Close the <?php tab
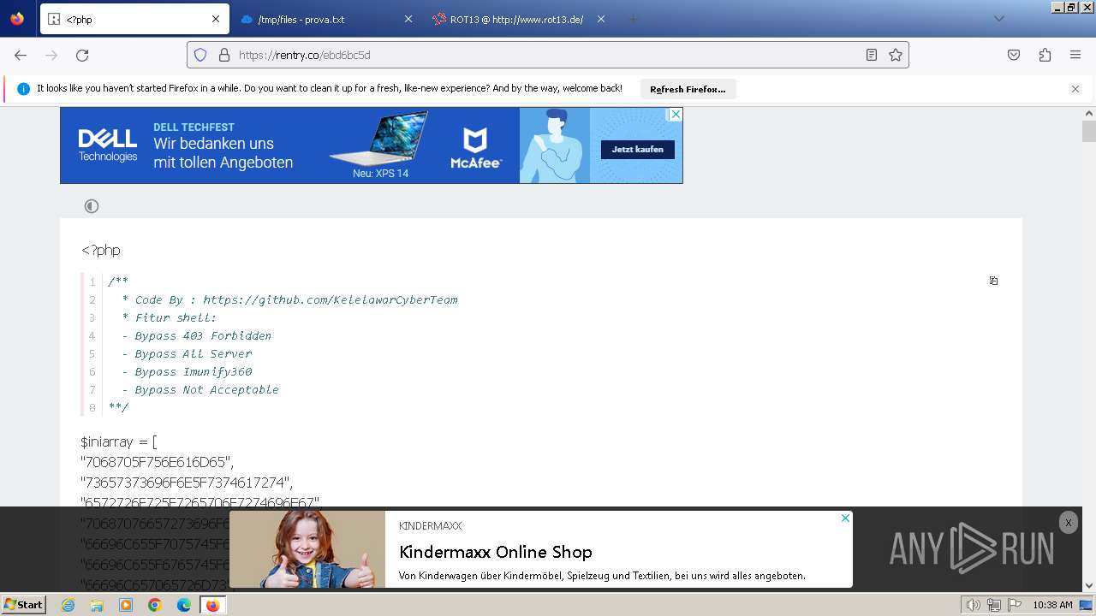The width and height of the screenshot is (1096, 616). [216, 19]
